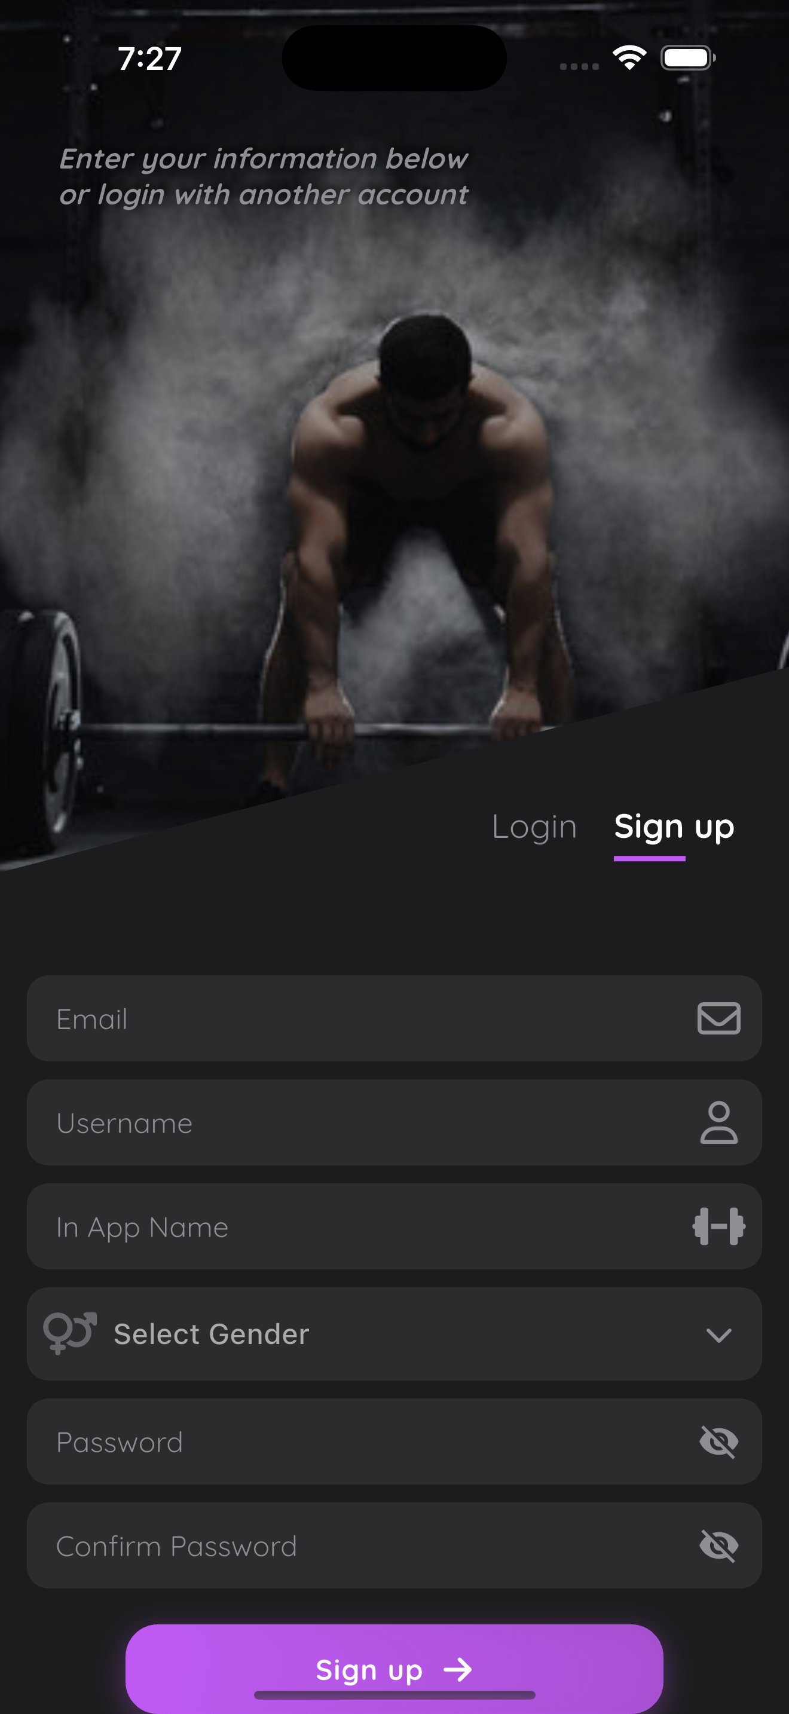
Task: Focus the Username input field
Action: tap(394, 1122)
